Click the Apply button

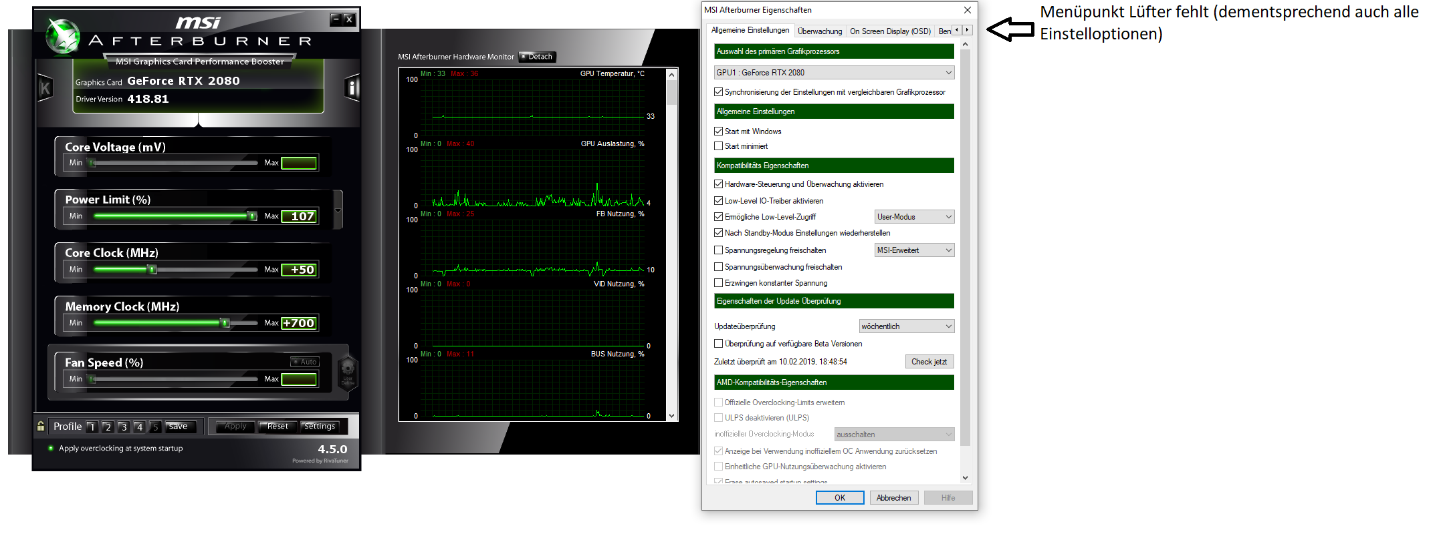click(235, 427)
